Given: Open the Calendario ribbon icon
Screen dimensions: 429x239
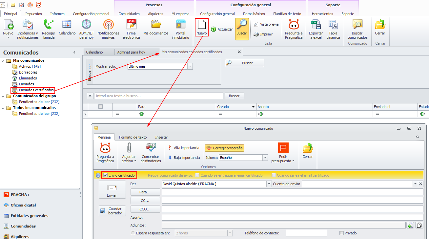Looking at the screenshot, I should click(67, 28).
